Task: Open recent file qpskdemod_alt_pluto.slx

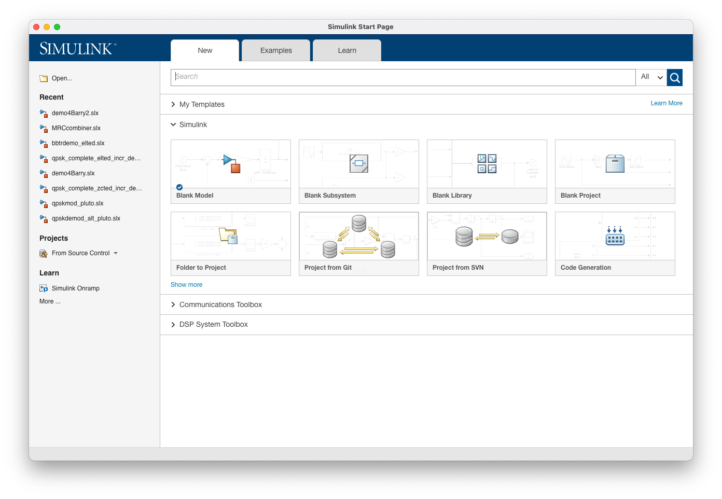Action: (x=86, y=218)
